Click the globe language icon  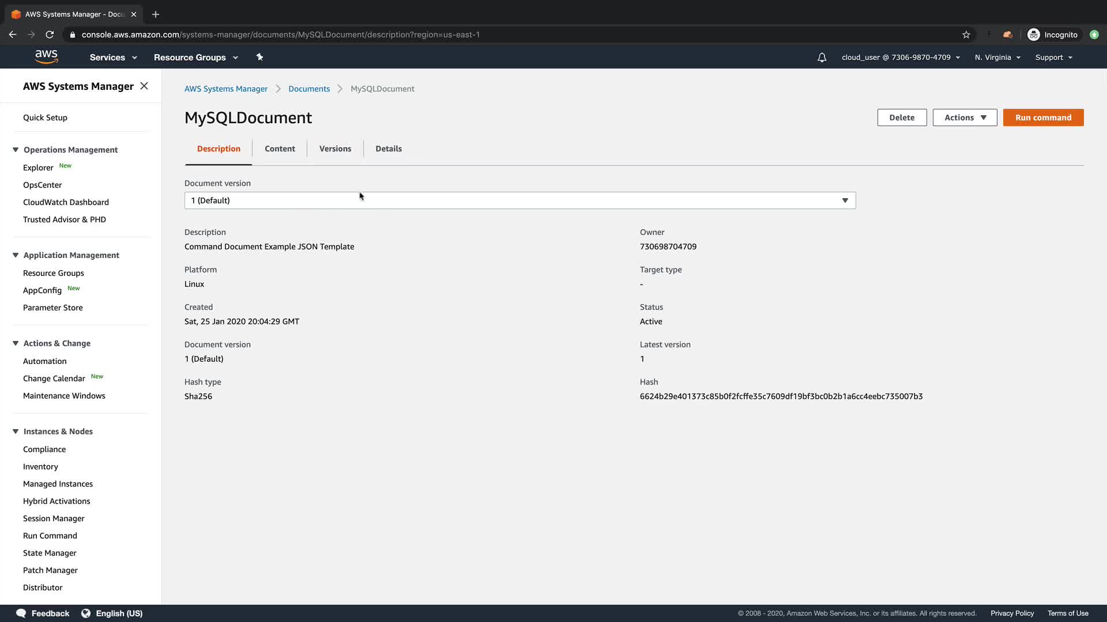tap(86, 613)
